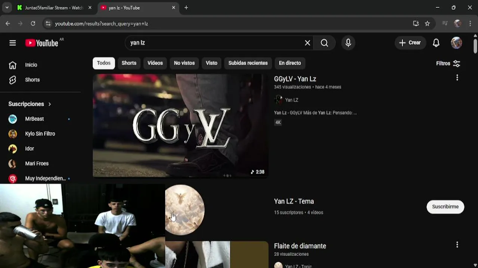This screenshot has height=268, width=478.
Task: Open the Inicio home icon
Action: [x=13, y=65]
